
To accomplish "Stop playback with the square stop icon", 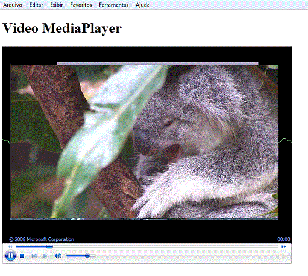I will point(22,256).
